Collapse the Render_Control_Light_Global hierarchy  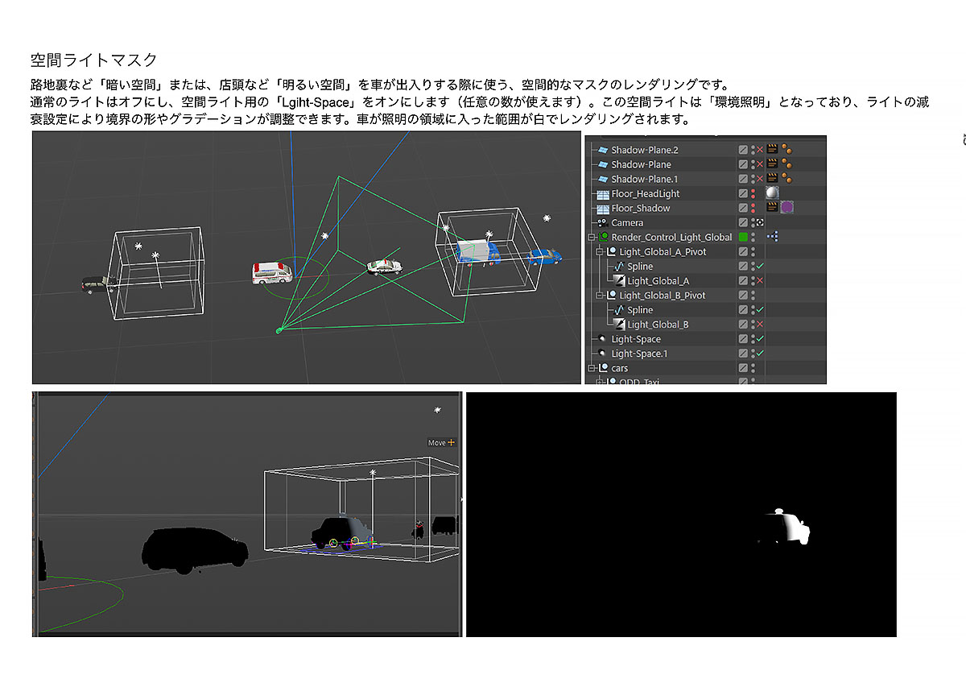tap(589, 237)
